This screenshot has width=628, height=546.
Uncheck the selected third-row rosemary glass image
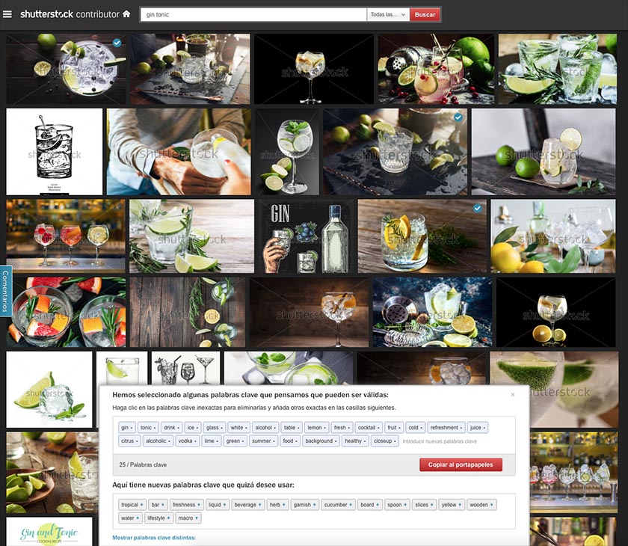pyautogui.click(x=477, y=208)
